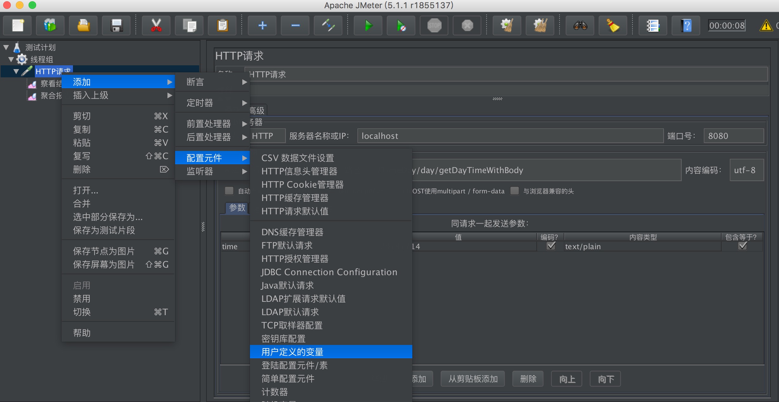Click the Reset search brush icon
This screenshot has height=402, width=779.
pos(613,25)
